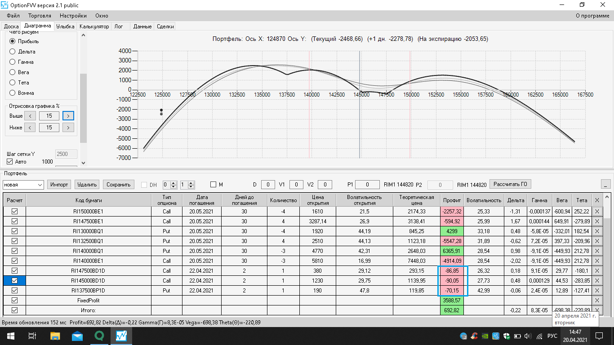Screen dimensions: 614x345
Task: Open the Mail app on the taskbar
Action: pos(77,336)
